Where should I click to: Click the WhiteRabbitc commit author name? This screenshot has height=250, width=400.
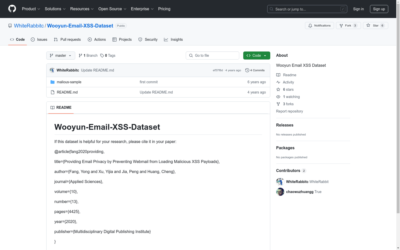point(68,70)
